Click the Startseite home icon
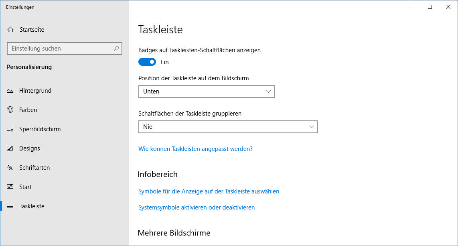The width and height of the screenshot is (458, 246). (10, 30)
